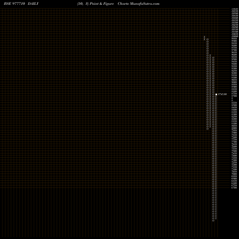
Task: Click the lowest O of the longest O column
Action: point(213,221)
